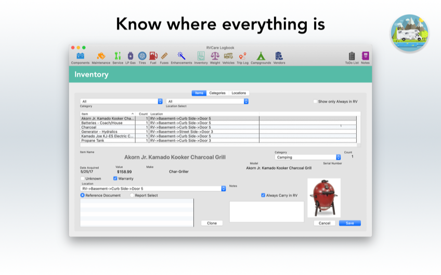
Task: Open the Notes toolbar icon
Action: tap(365, 56)
